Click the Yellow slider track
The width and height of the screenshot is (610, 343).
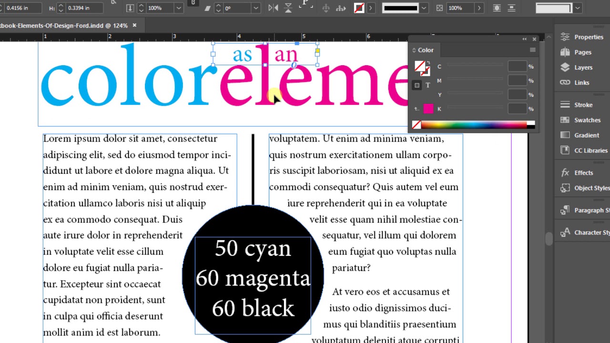click(x=475, y=93)
